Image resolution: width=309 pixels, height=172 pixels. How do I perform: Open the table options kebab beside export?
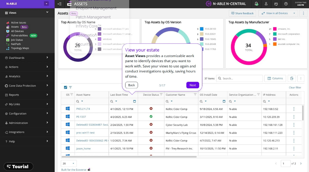click(x=301, y=78)
